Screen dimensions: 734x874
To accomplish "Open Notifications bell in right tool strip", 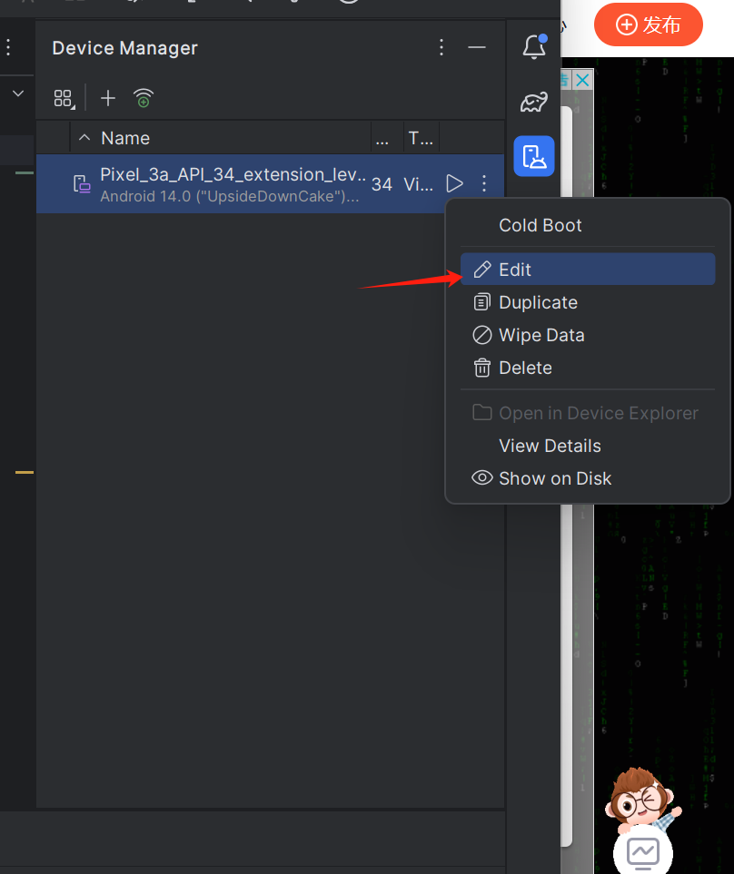I will tap(534, 47).
